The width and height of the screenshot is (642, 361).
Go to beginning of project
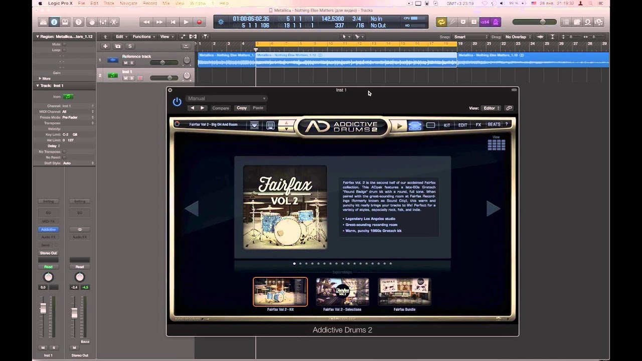pos(173,22)
